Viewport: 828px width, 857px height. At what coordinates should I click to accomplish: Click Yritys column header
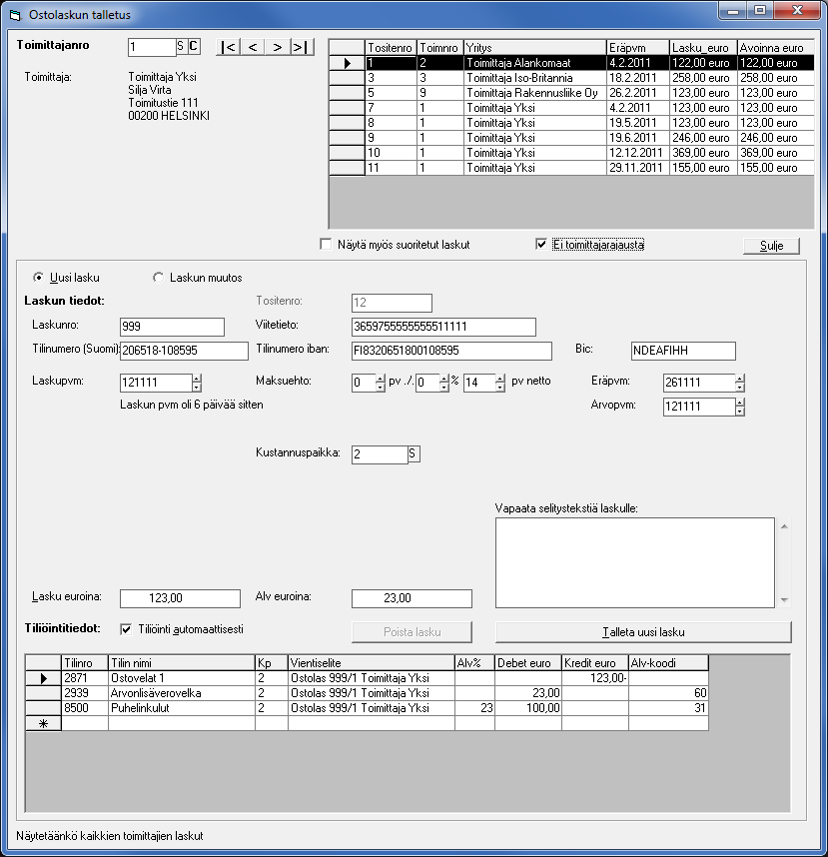tap(535, 48)
